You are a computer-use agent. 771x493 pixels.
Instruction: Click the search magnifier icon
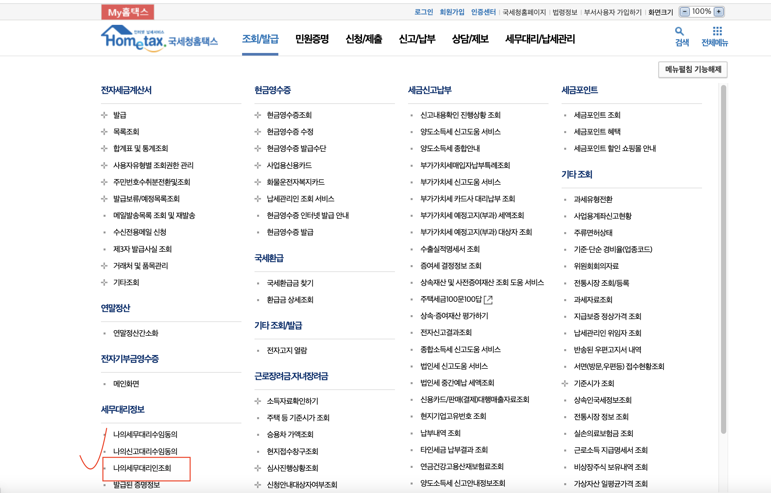point(679,31)
